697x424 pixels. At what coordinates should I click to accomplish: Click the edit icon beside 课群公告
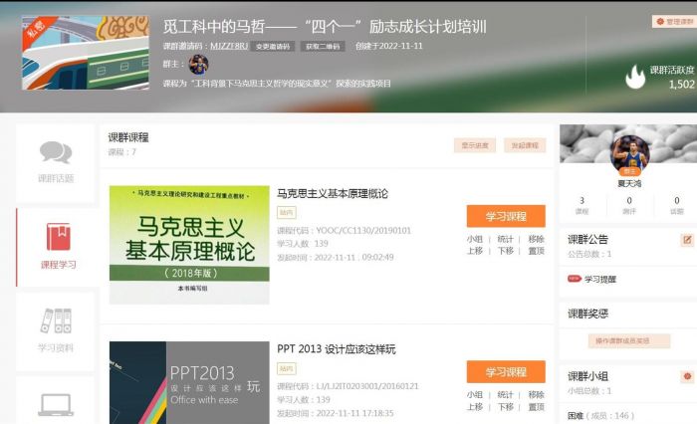click(686, 240)
